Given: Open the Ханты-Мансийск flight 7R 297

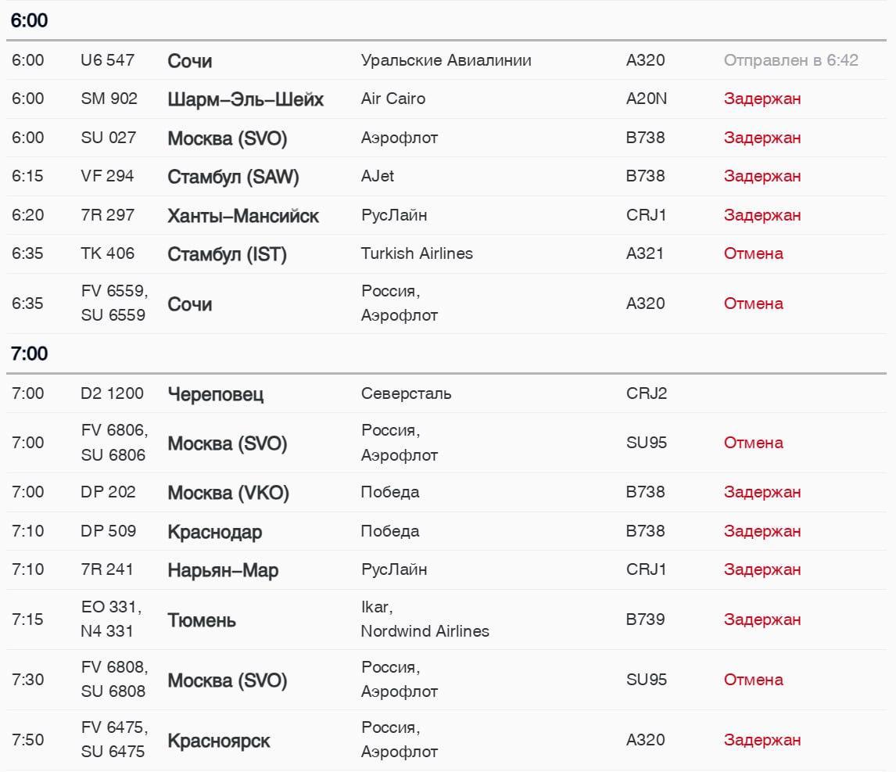Looking at the screenshot, I should click(243, 216).
